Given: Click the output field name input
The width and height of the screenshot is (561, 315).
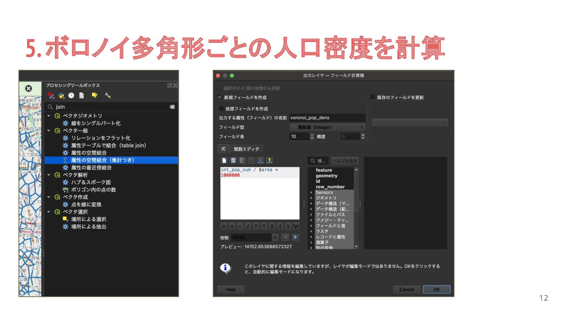Looking at the screenshot, I should click(x=327, y=117).
